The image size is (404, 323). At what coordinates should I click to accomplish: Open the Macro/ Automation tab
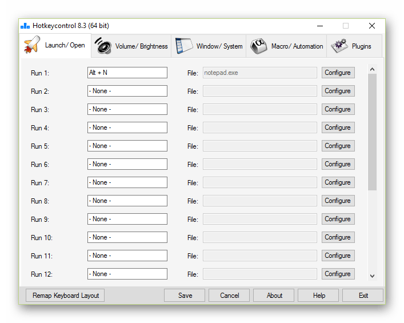[x=286, y=46]
